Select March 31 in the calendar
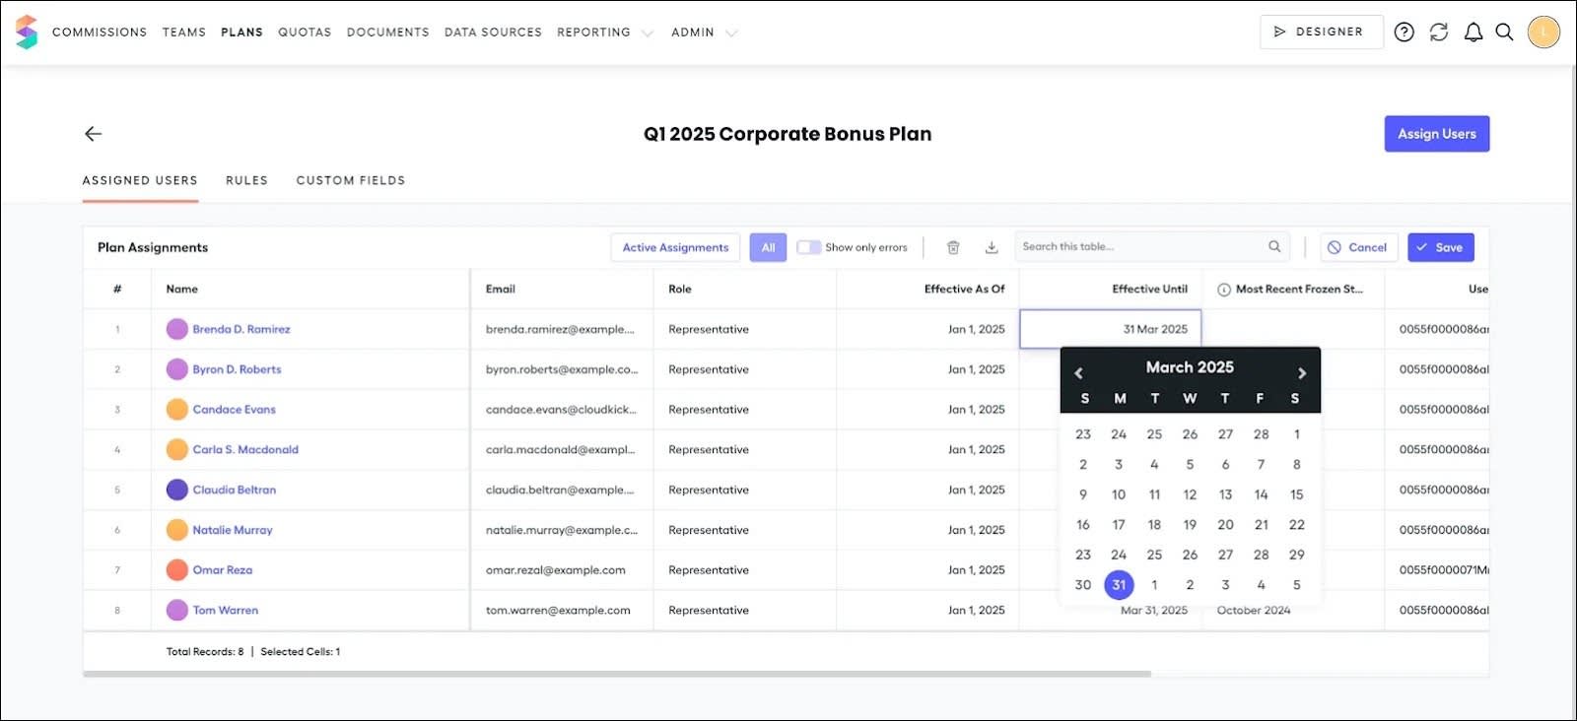The width and height of the screenshot is (1577, 721). (x=1119, y=585)
